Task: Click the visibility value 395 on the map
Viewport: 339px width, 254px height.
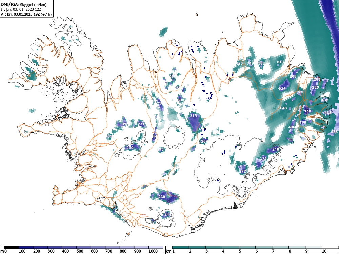Action: (x=160, y=149)
